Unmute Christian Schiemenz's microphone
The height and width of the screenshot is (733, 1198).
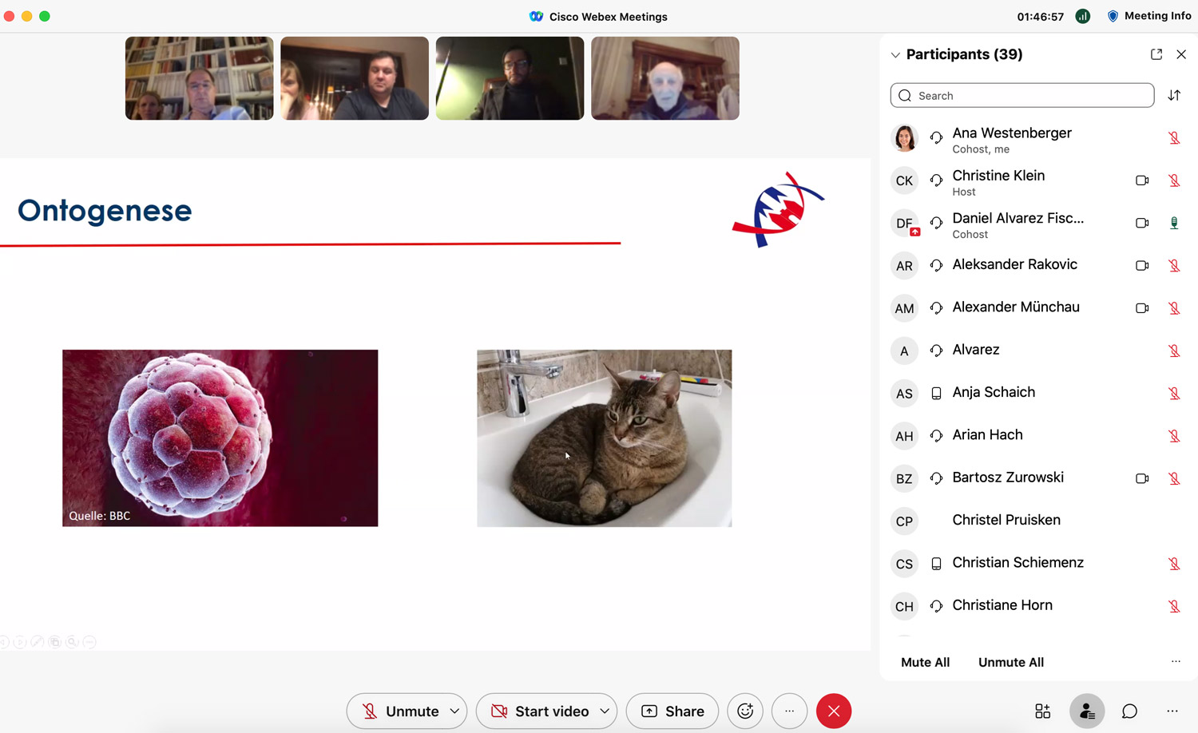pyautogui.click(x=1174, y=564)
